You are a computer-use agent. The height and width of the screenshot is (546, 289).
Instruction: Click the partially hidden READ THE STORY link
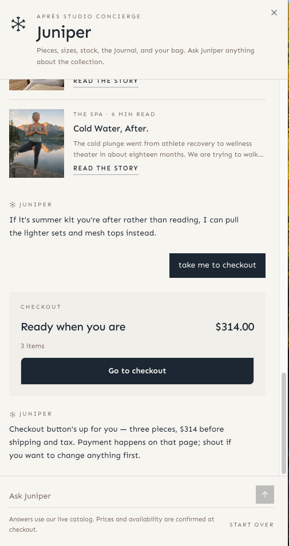tap(106, 82)
